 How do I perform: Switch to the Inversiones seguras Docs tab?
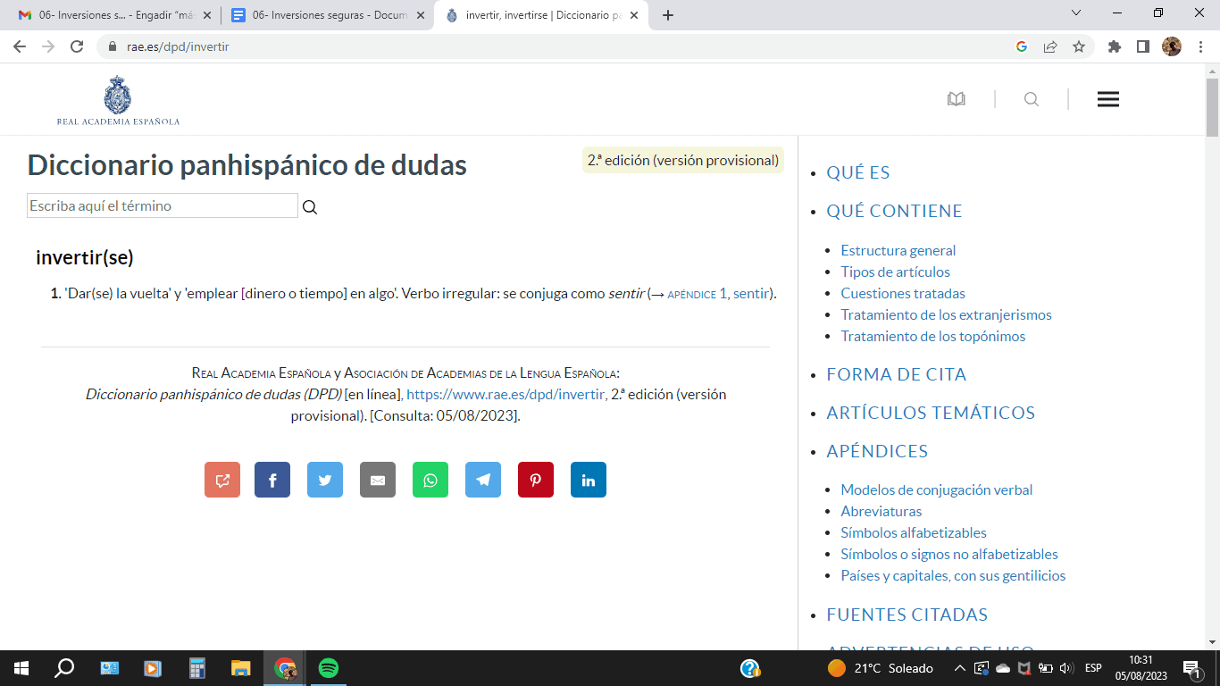click(328, 15)
